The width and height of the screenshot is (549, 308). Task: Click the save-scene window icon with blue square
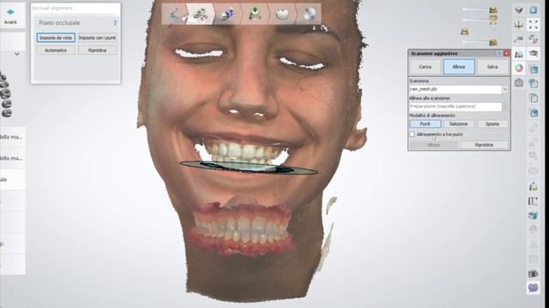pos(534,113)
